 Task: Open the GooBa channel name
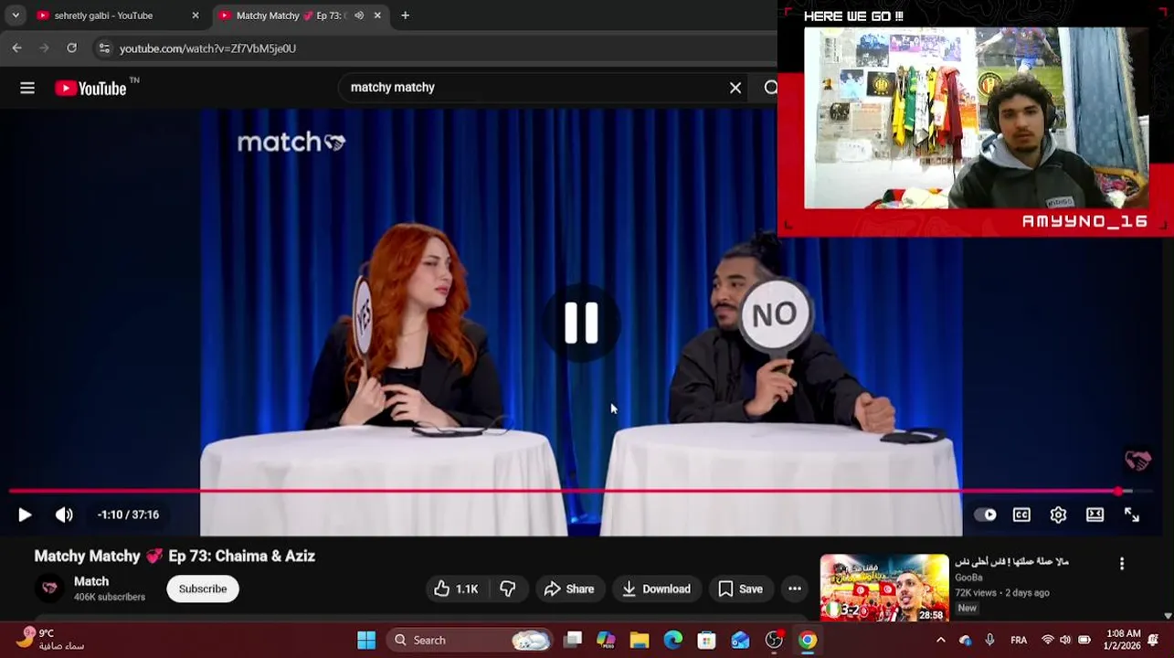[968, 578]
